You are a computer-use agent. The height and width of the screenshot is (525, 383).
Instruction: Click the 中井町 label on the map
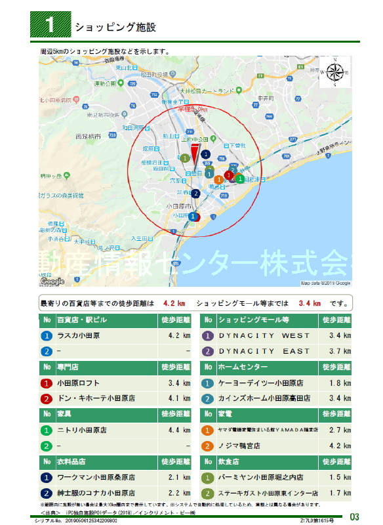[x=266, y=98]
